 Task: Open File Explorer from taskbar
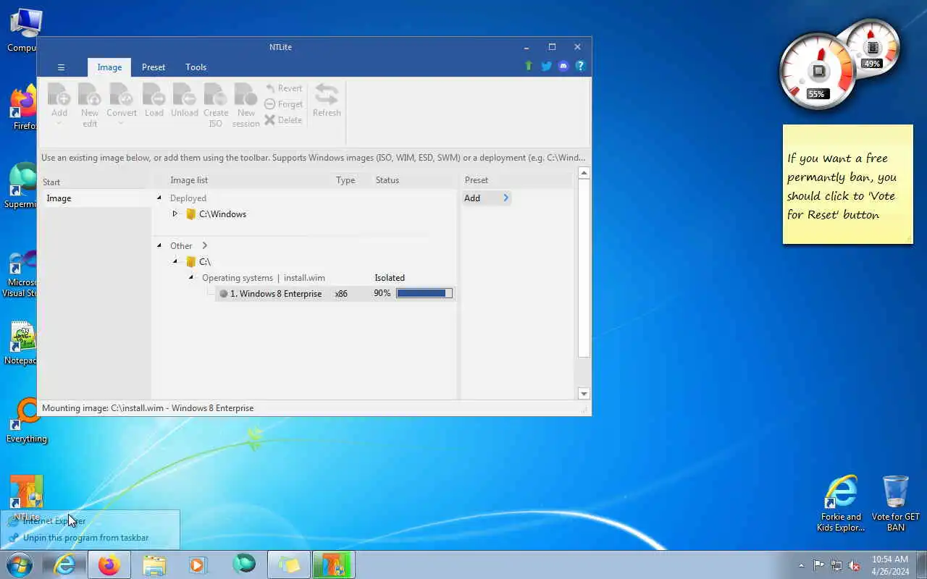pyautogui.click(x=154, y=565)
